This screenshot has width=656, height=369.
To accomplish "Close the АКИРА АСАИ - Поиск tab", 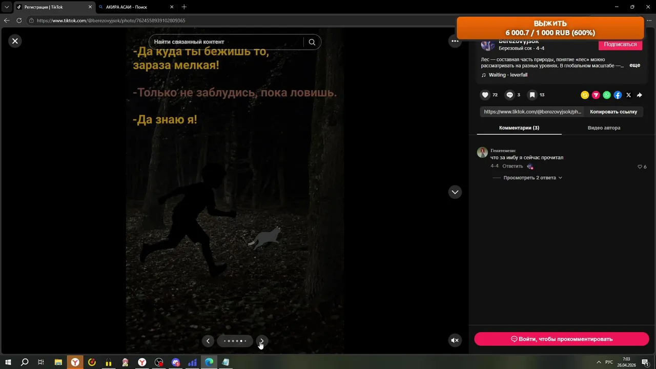I will (172, 7).
